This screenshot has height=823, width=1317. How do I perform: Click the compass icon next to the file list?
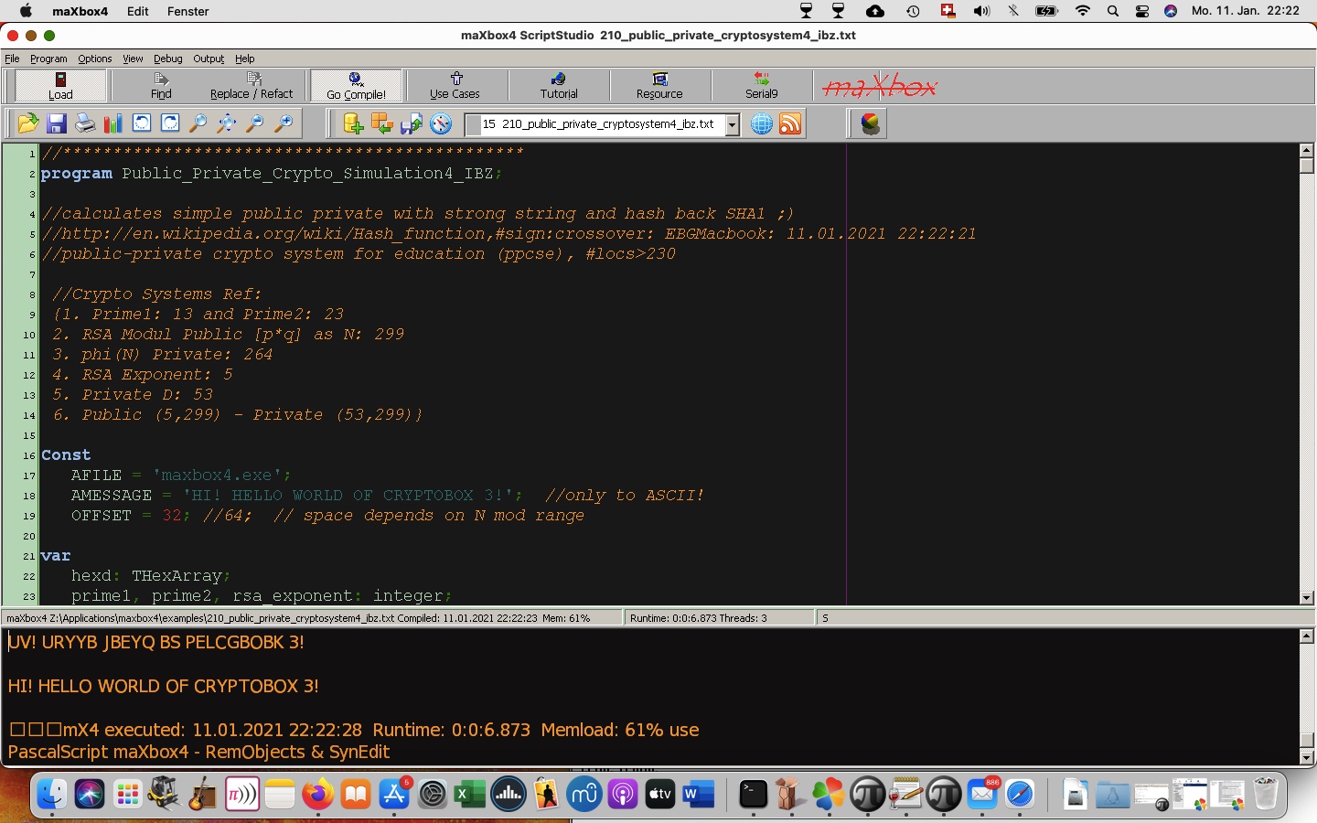[441, 123]
